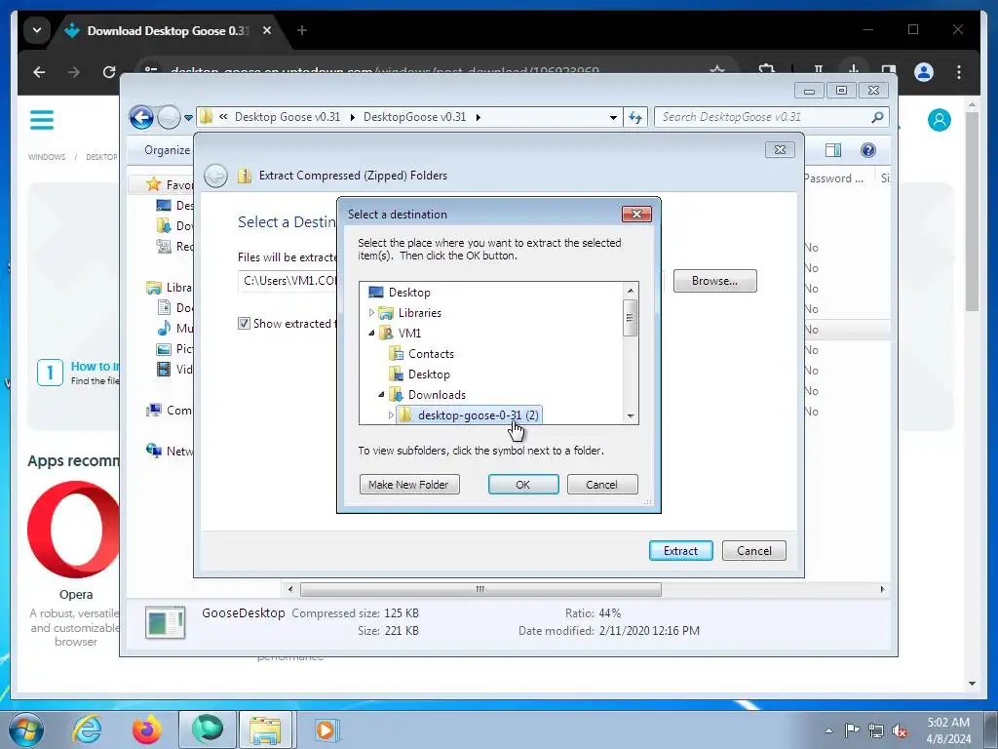Click destination tree scrollbar thumb
The height and width of the screenshot is (749, 998).
tap(631, 317)
